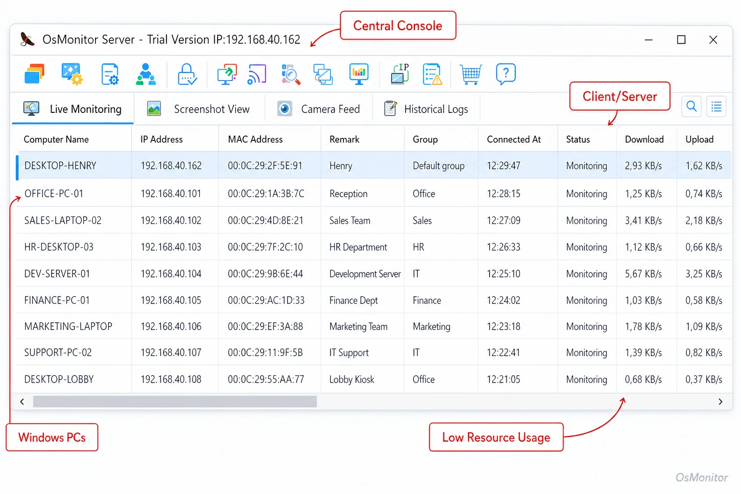Sort by the Upload column header

[700, 139]
